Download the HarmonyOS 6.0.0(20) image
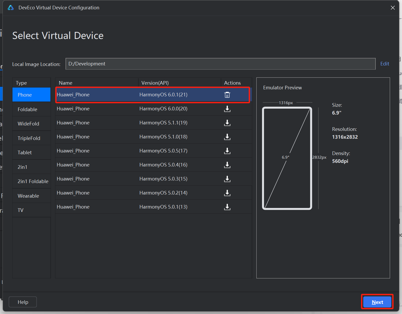This screenshot has height=314, width=402. [227, 109]
